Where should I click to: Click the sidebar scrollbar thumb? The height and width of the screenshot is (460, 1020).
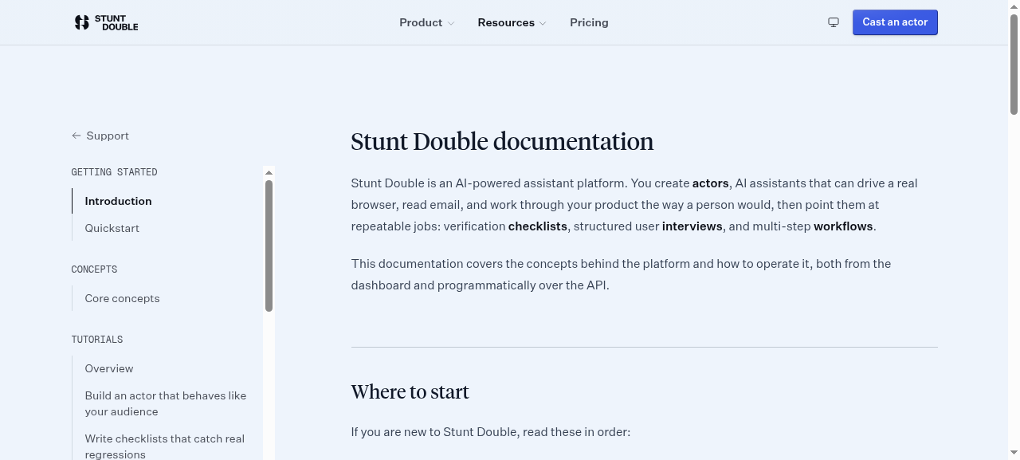[269, 246]
